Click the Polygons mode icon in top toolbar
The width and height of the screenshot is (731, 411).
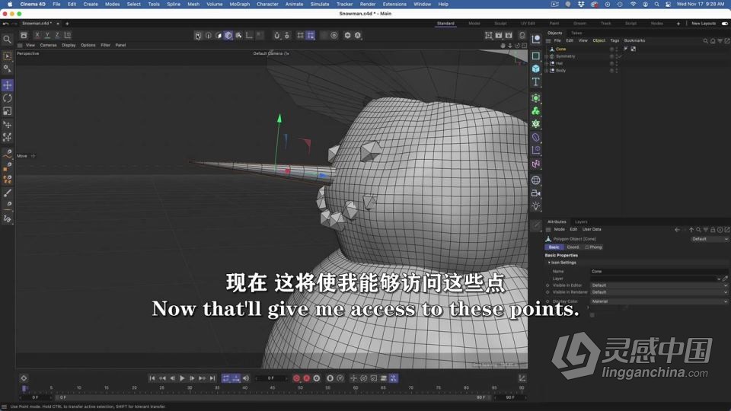pos(219,36)
